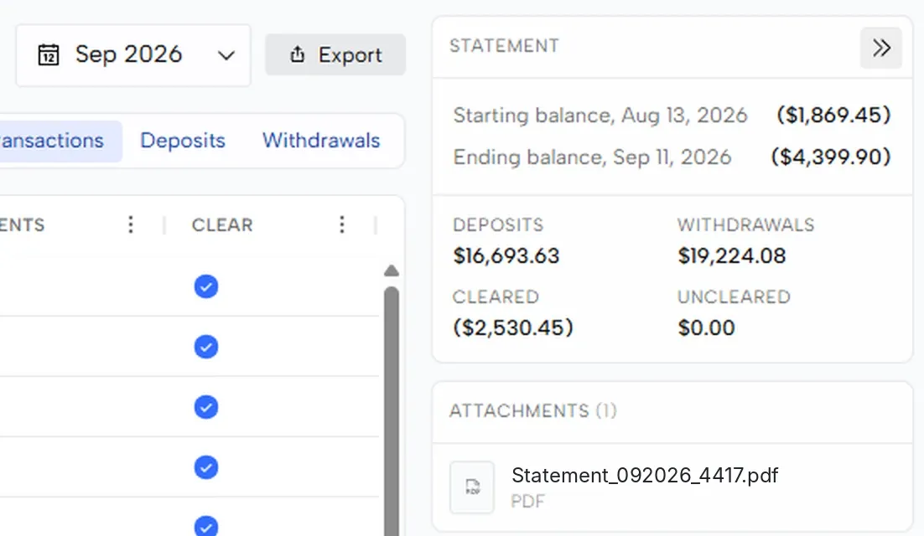924x536 pixels.
Task: Click the scrollbar up arrow
Action: tap(392, 271)
